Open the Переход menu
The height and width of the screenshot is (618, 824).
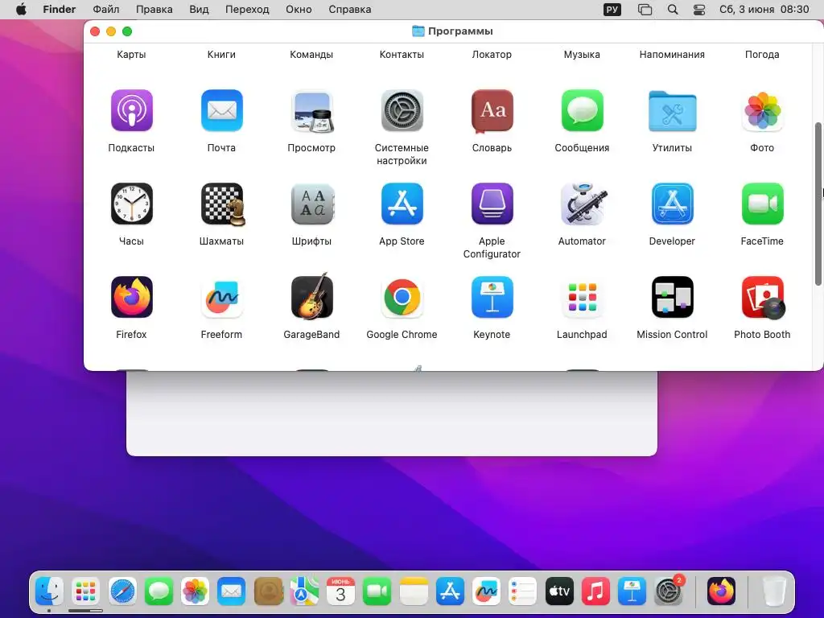[x=247, y=10]
